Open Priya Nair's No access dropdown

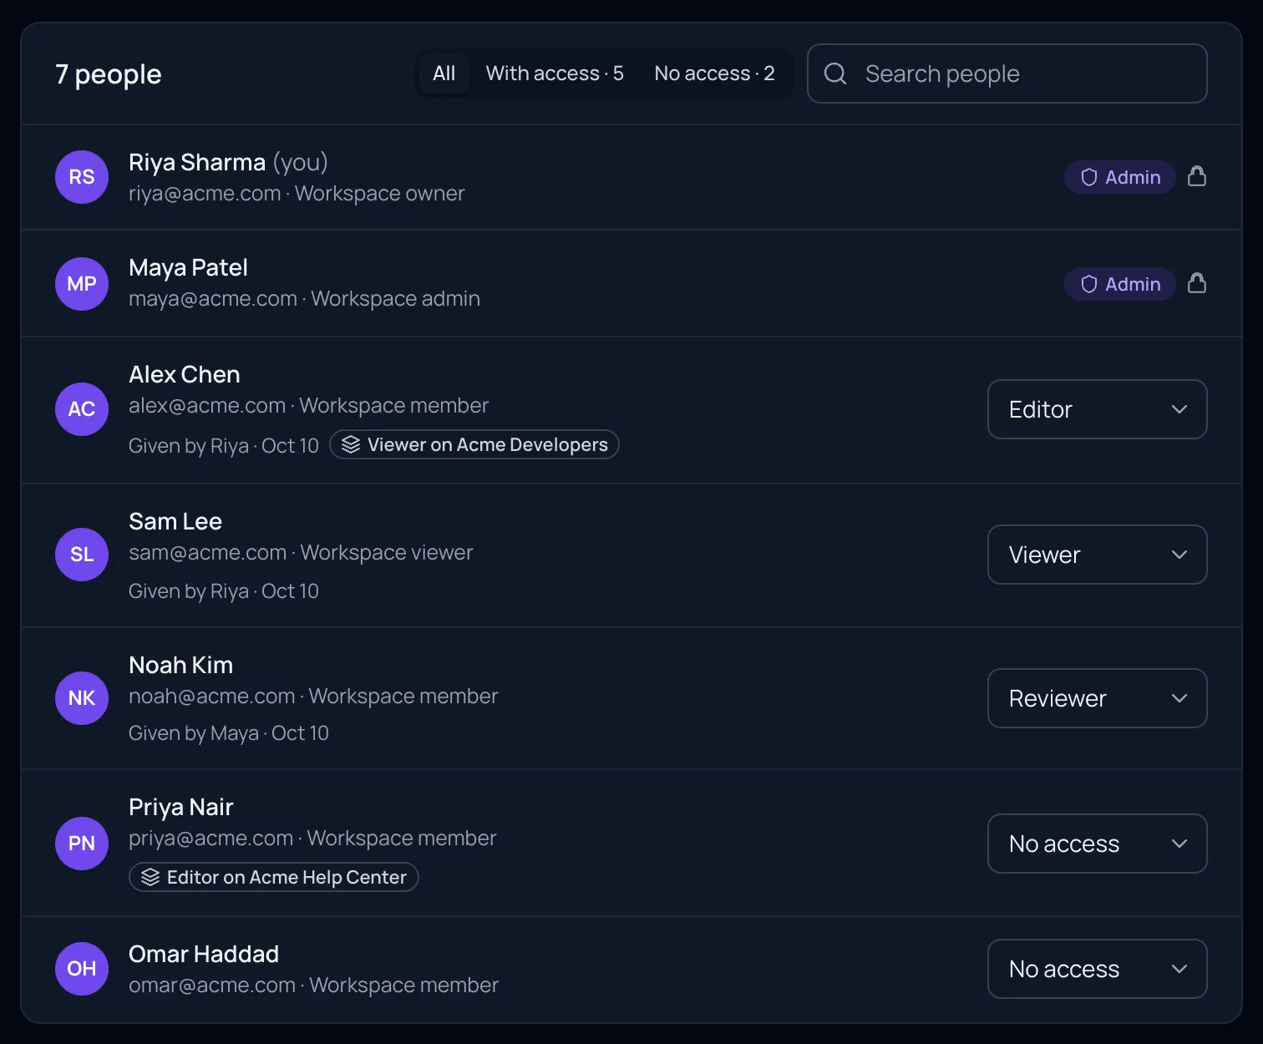click(x=1098, y=844)
